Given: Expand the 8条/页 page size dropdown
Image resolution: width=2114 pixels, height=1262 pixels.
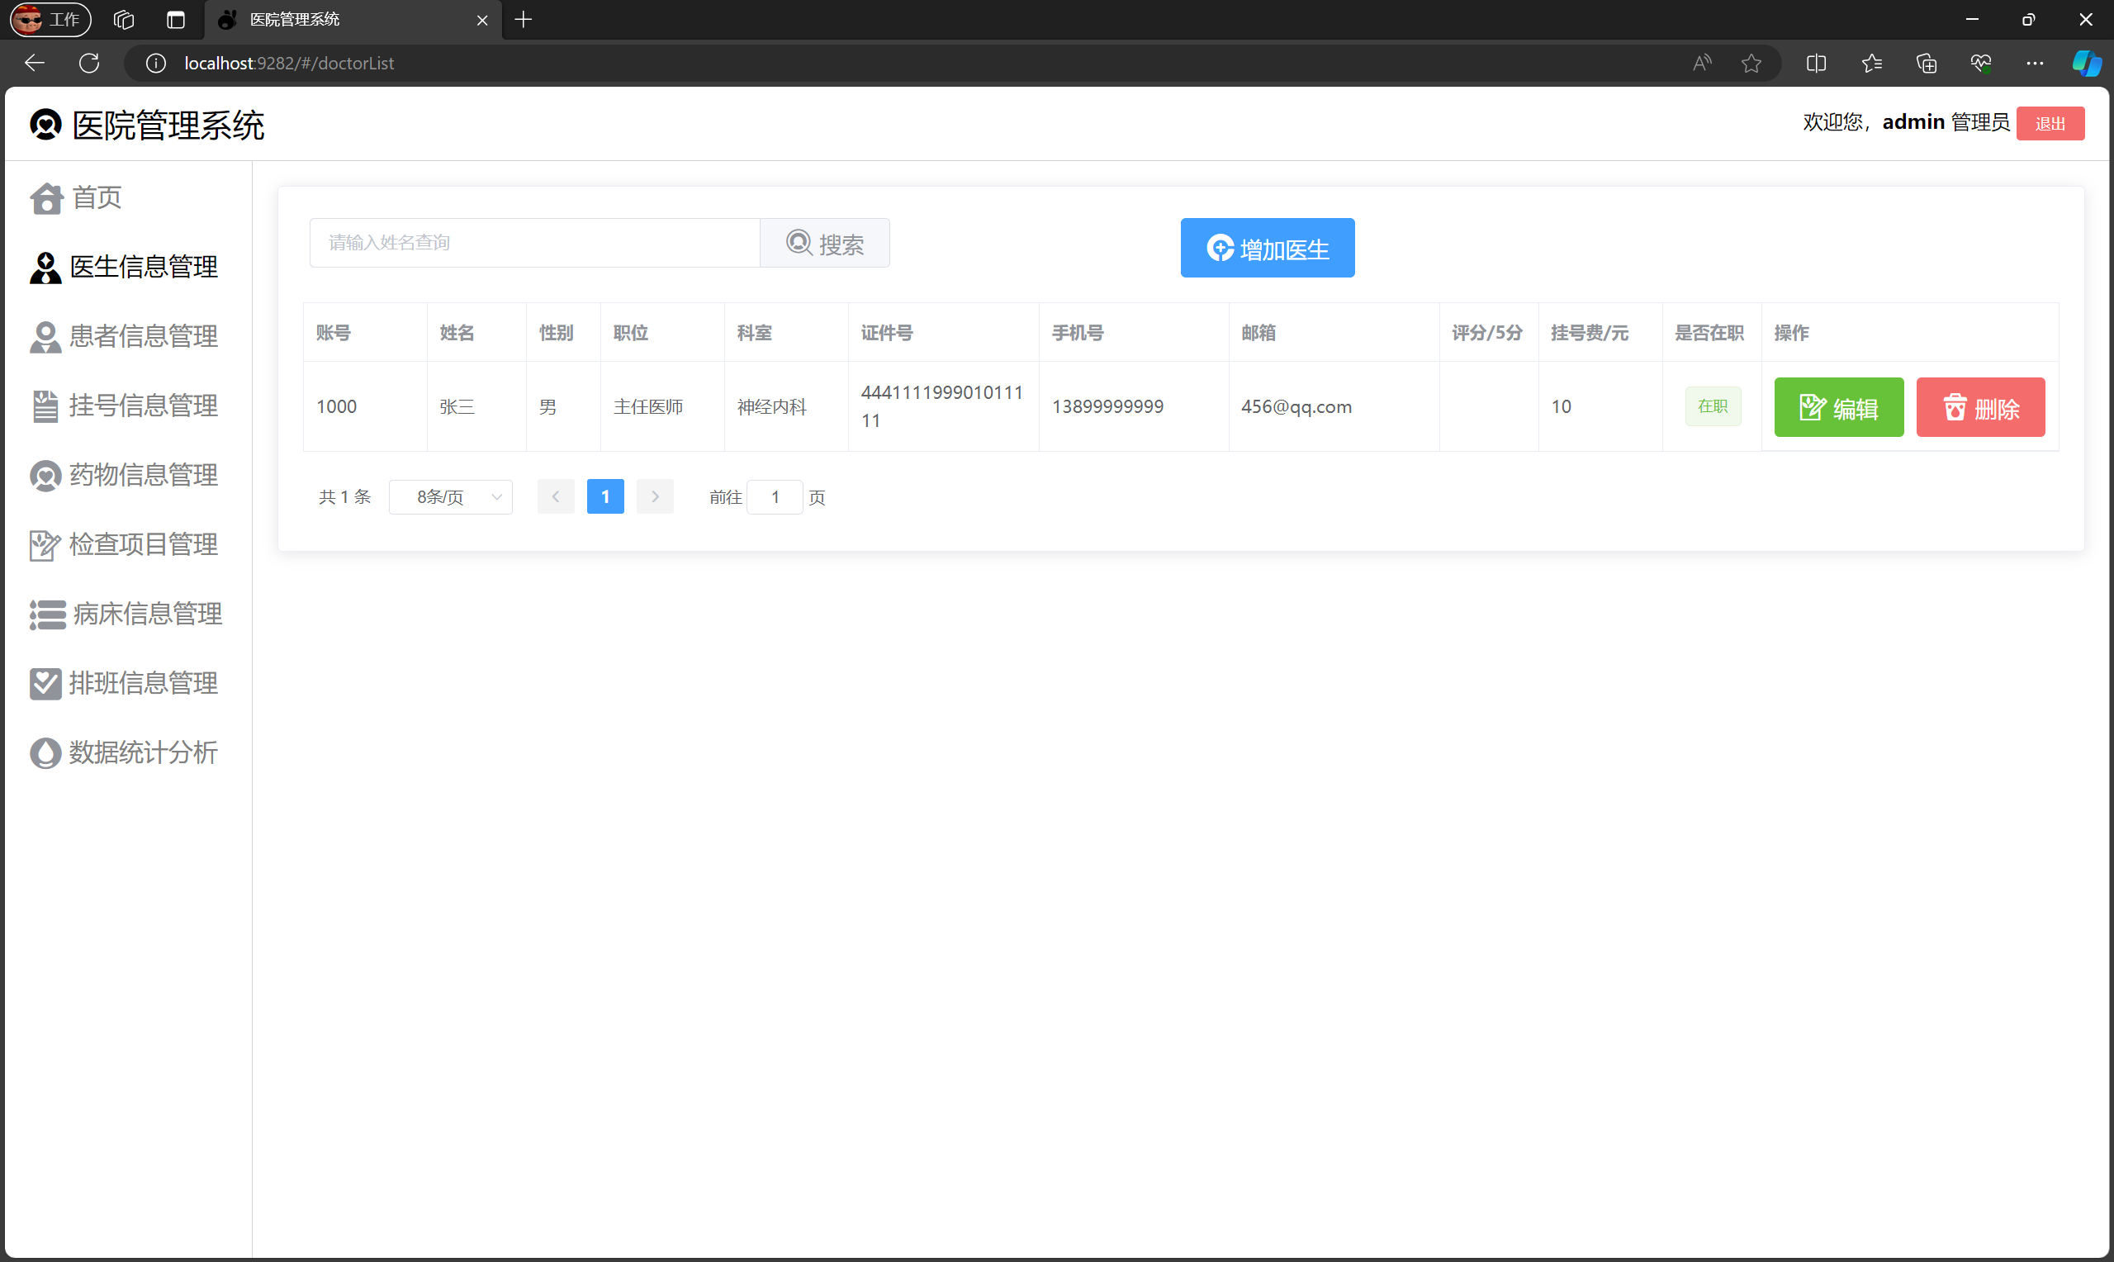Looking at the screenshot, I should (x=450, y=497).
